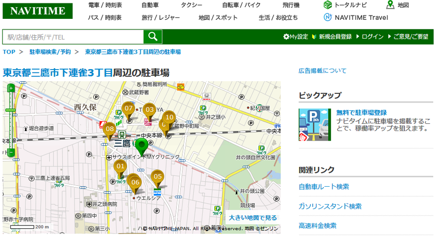Open 広告掲載について link
The height and width of the screenshot is (236, 435).
[x=322, y=71]
